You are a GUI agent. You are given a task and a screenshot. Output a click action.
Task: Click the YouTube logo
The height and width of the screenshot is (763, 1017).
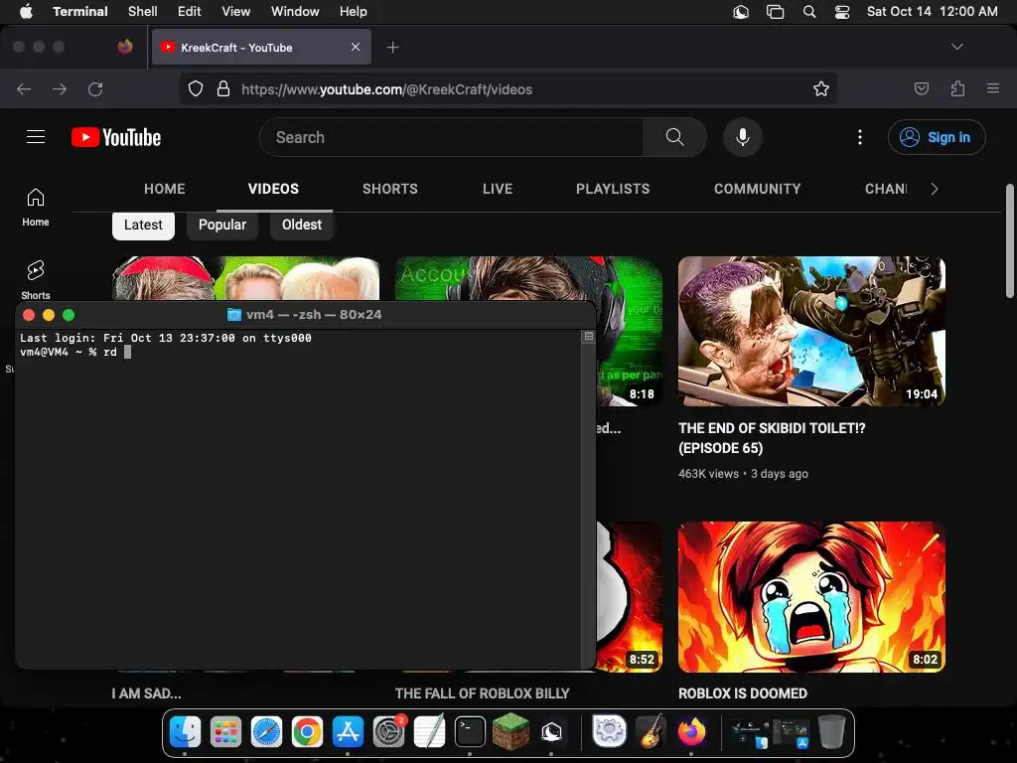pos(116,137)
